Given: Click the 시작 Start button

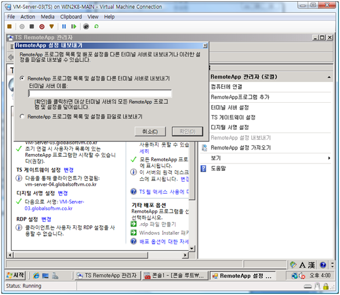Looking at the screenshot, I should 15,275.
